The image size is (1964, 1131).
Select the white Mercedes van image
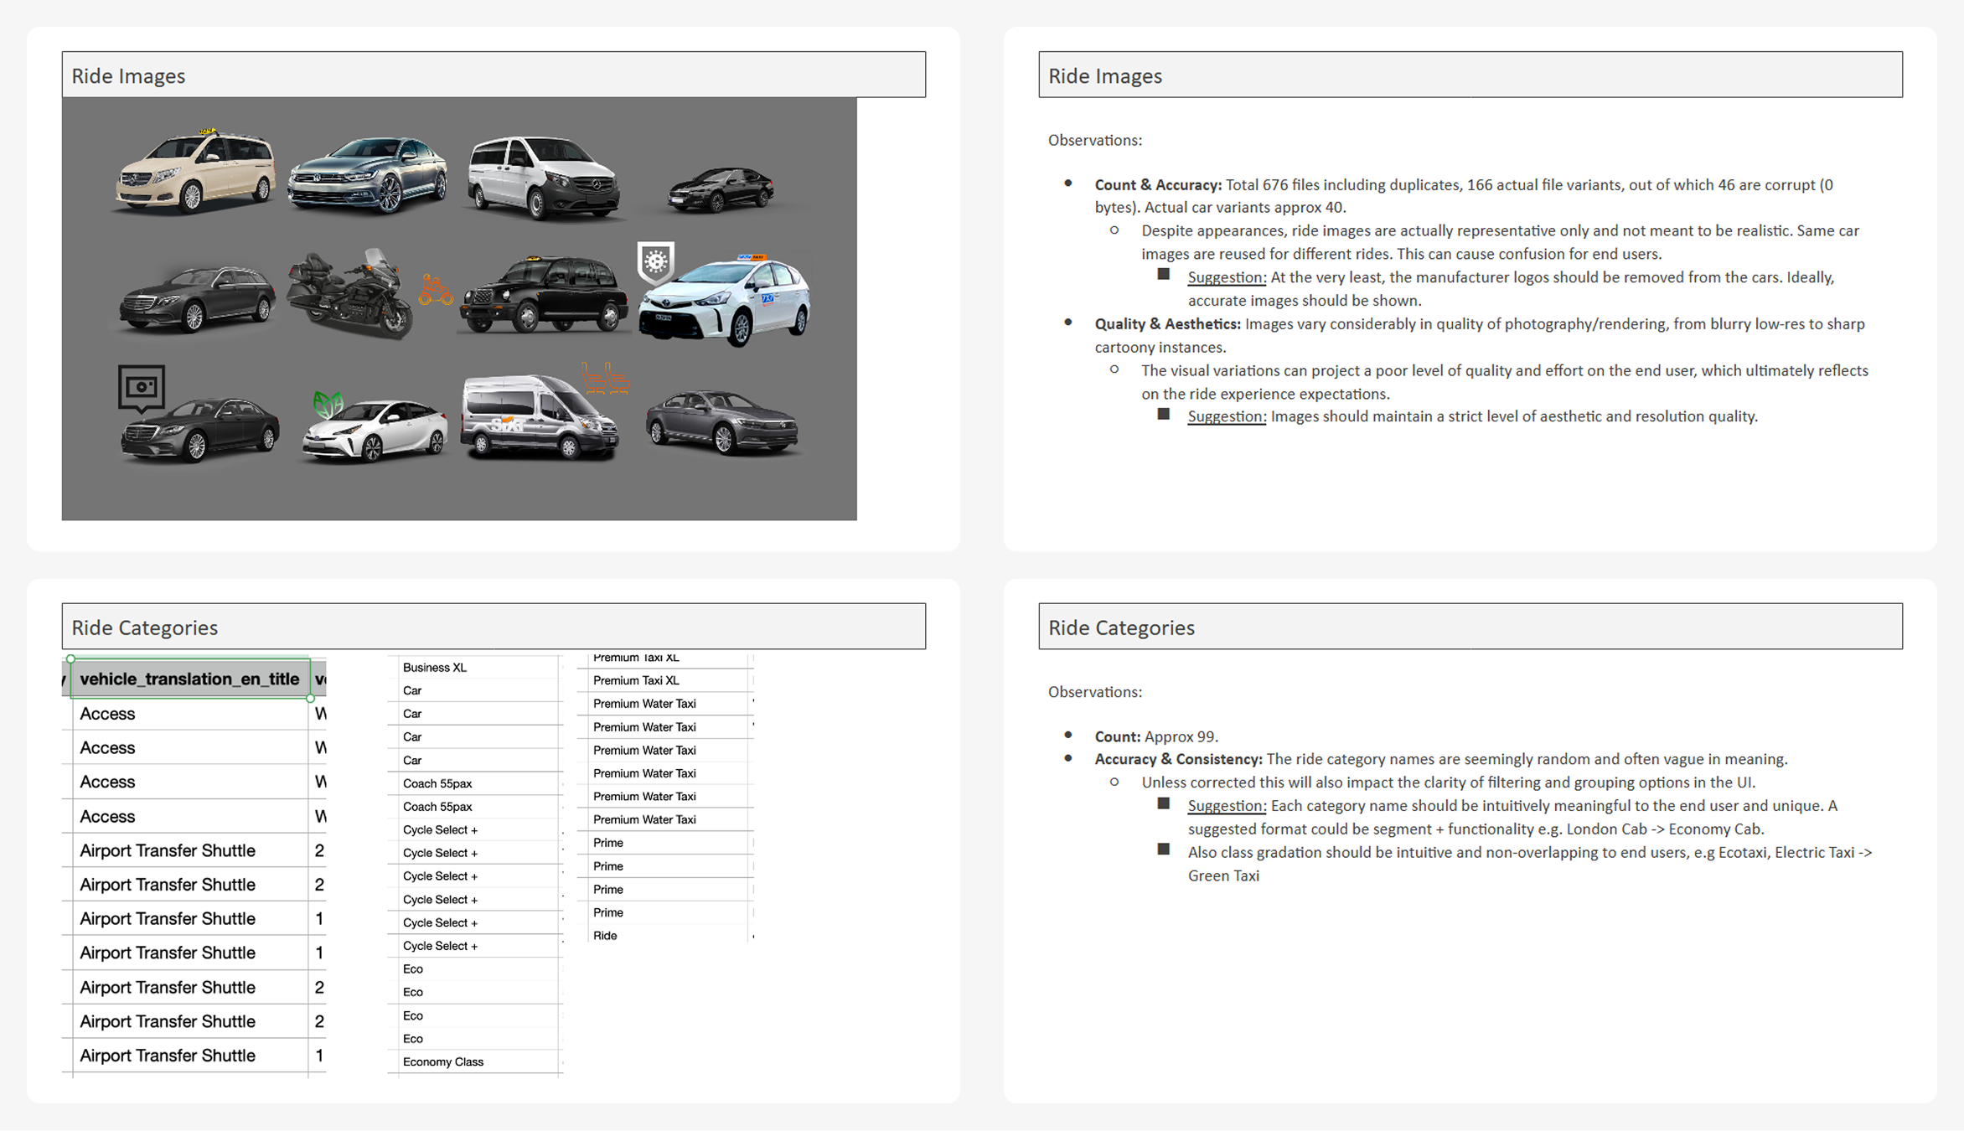click(x=544, y=178)
